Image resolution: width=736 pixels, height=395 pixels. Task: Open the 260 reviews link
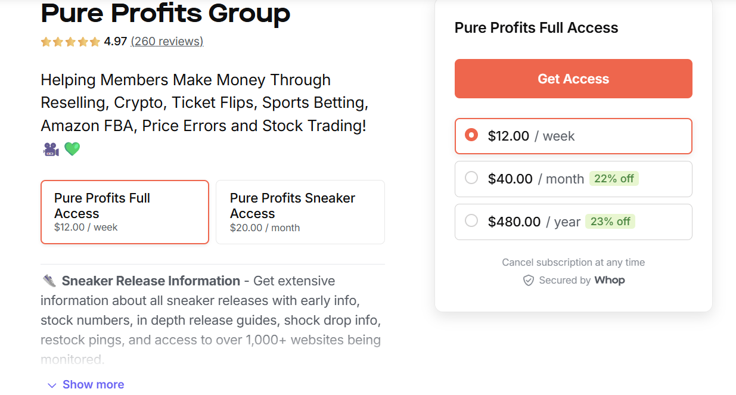[x=166, y=42]
